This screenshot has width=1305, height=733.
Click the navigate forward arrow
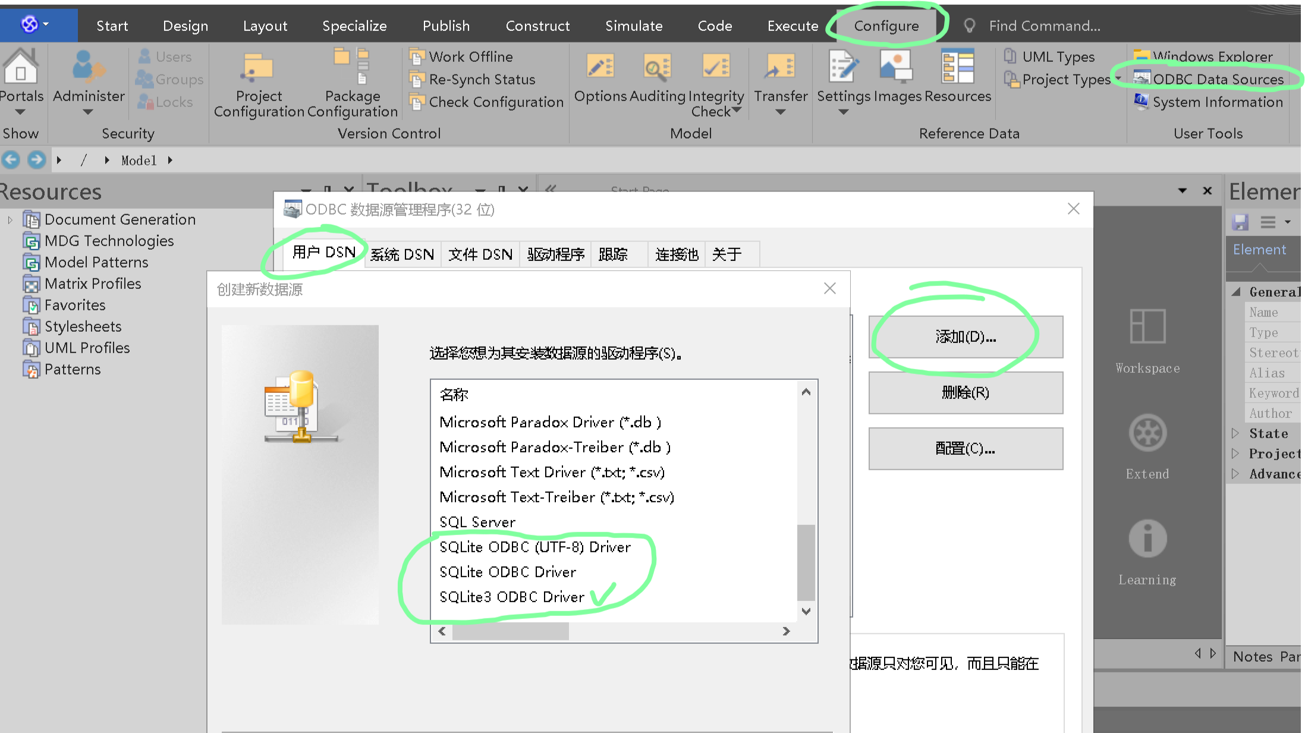click(x=37, y=160)
